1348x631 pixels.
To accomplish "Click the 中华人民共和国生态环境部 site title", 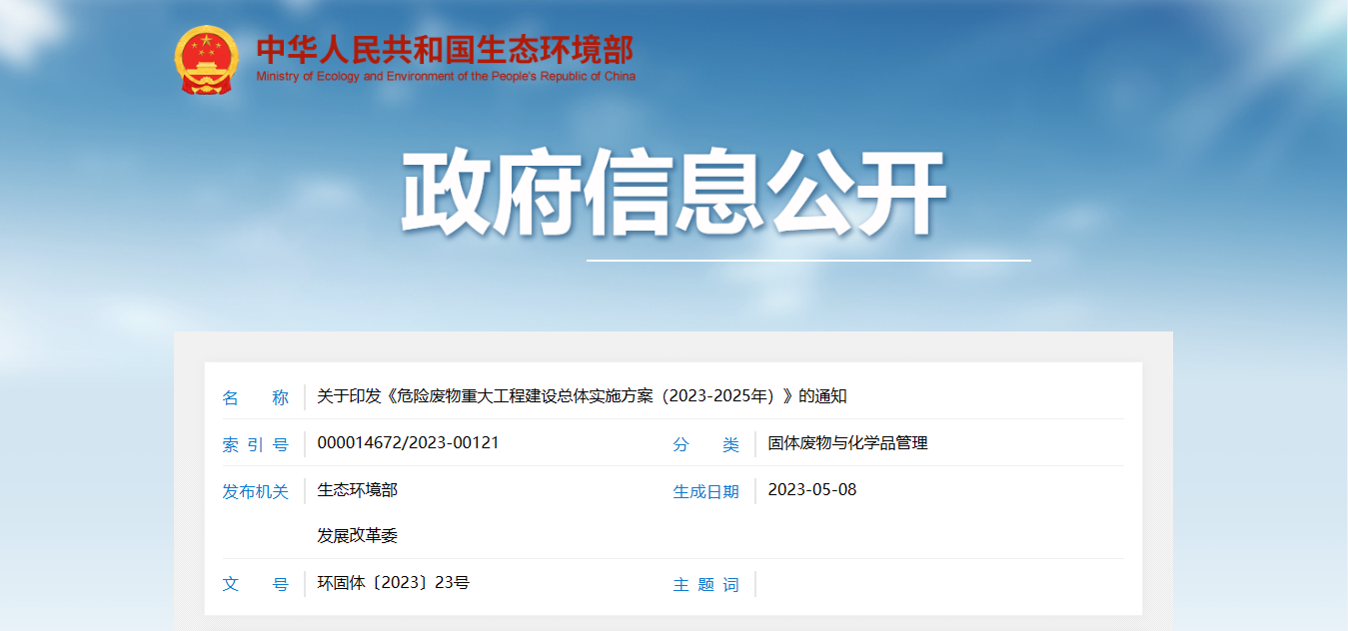I will point(445,49).
